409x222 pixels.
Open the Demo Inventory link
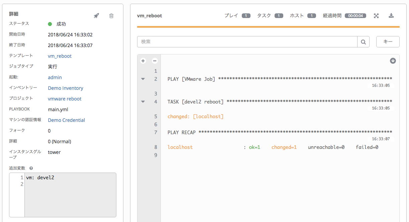pyautogui.click(x=66, y=88)
